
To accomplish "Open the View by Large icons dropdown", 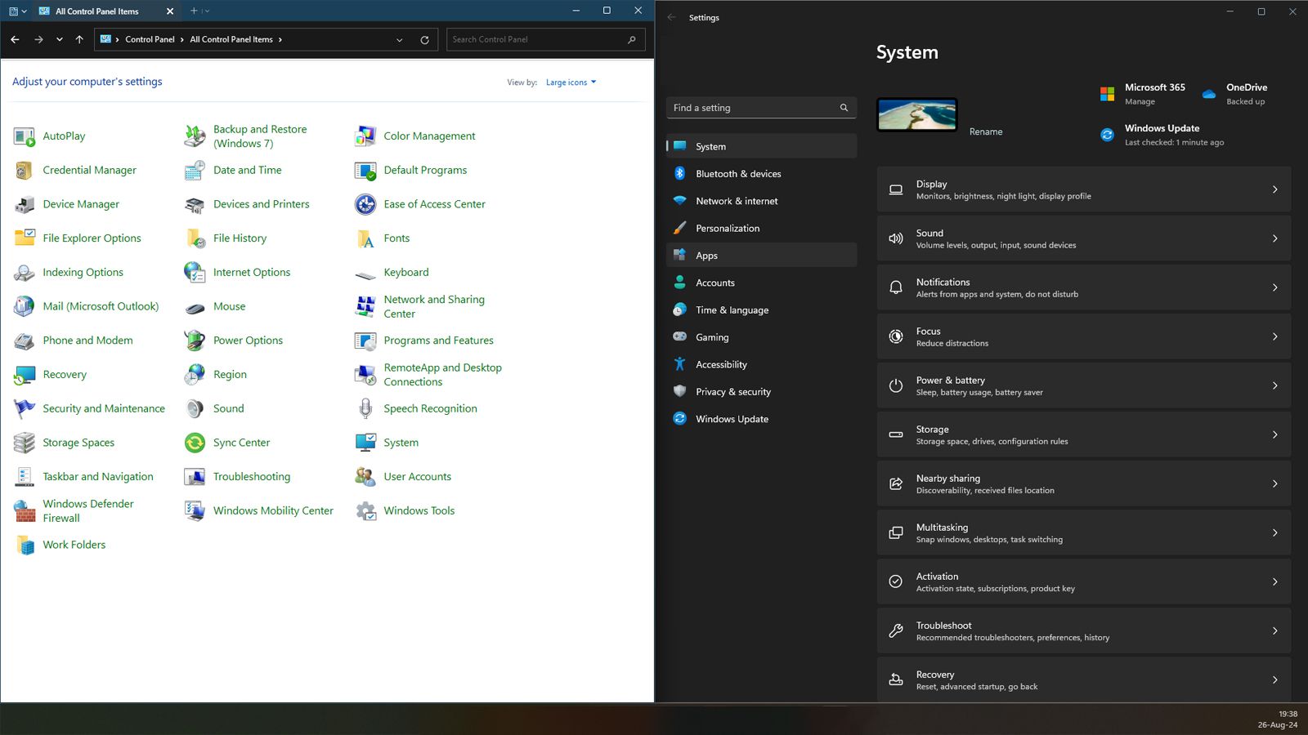I will (571, 82).
